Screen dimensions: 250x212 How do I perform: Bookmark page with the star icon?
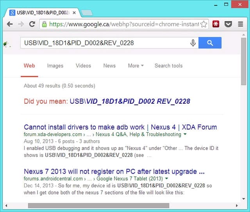204,24
